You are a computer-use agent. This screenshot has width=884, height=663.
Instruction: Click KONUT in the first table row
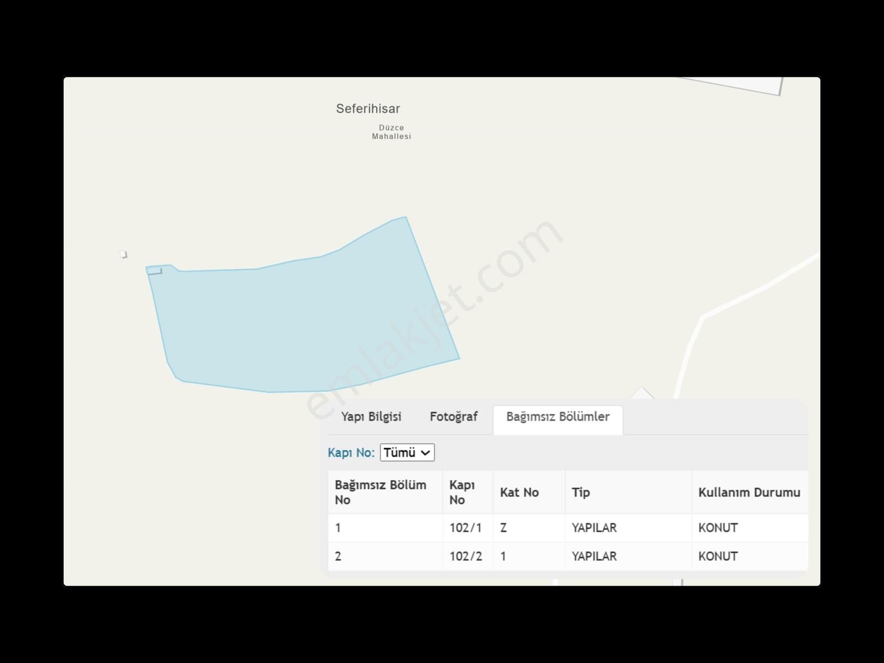click(x=718, y=528)
